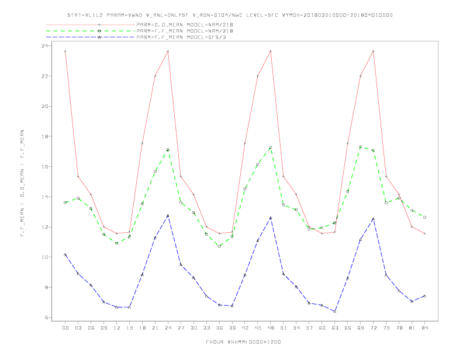The width and height of the screenshot is (463, 357).
Task: Click y-axis tick label 16
Action: tap(45, 167)
